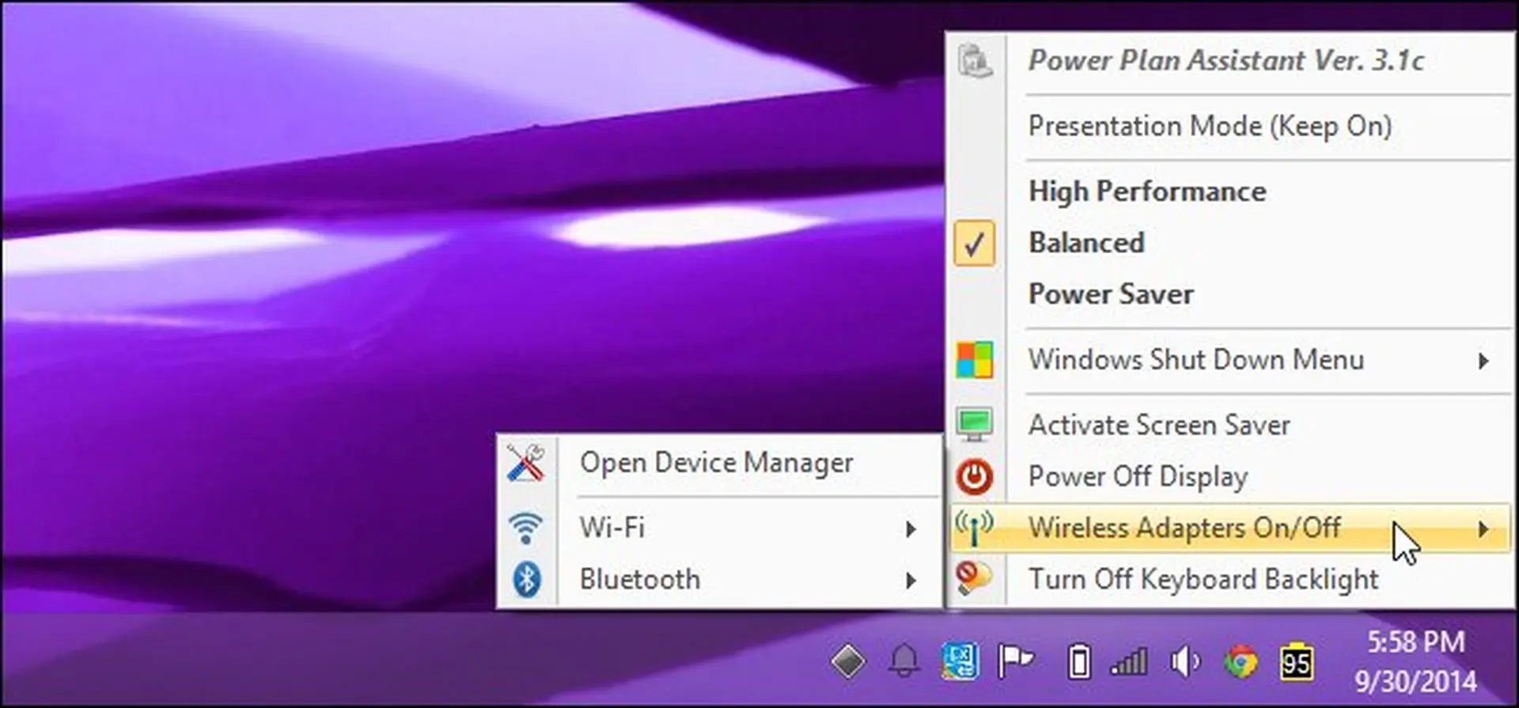
Task: Click the Device Manager tools icon
Action: (x=526, y=463)
